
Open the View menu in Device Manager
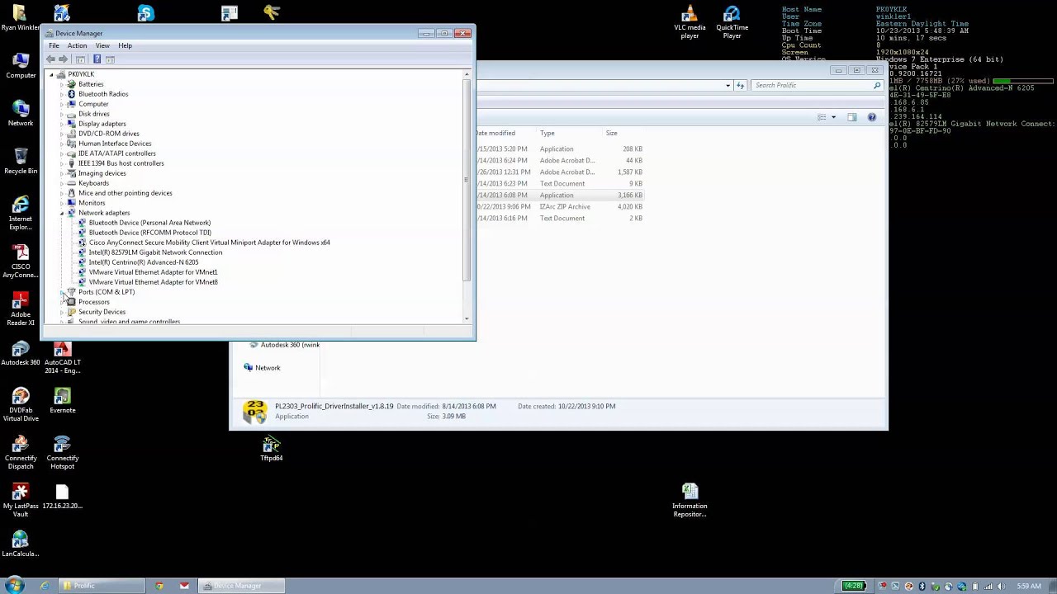(102, 45)
